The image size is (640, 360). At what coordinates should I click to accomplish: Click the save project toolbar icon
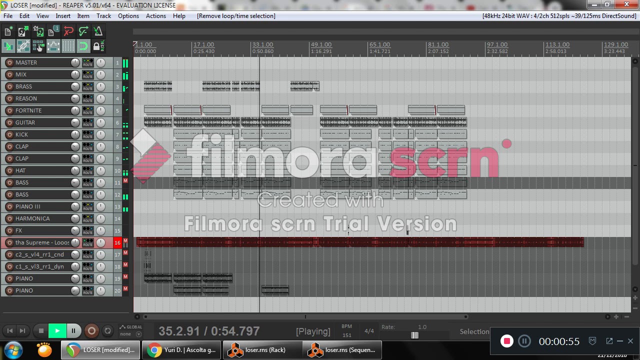[38, 32]
